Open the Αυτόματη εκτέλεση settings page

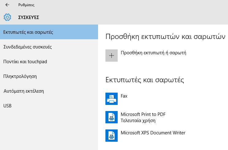(x=24, y=91)
